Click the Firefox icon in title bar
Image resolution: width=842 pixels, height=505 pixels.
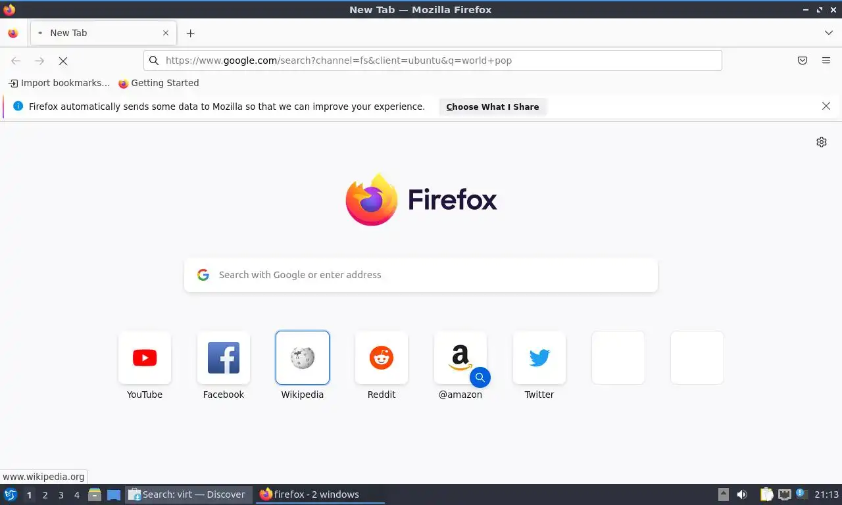9,9
